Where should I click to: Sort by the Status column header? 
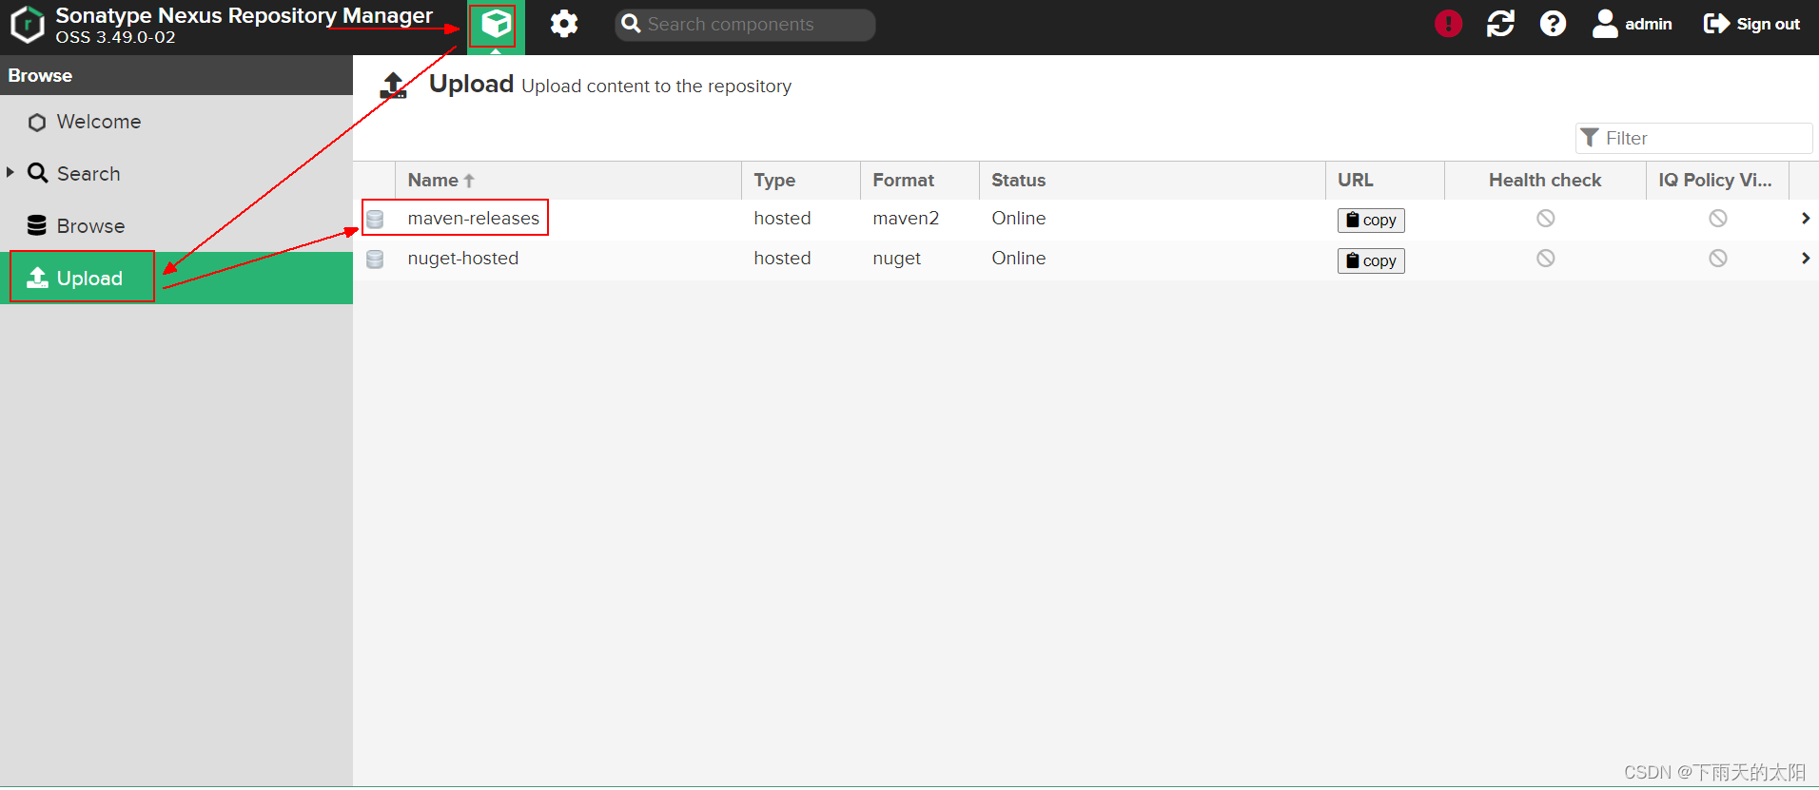pyautogui.click(x=1152, y=181)
